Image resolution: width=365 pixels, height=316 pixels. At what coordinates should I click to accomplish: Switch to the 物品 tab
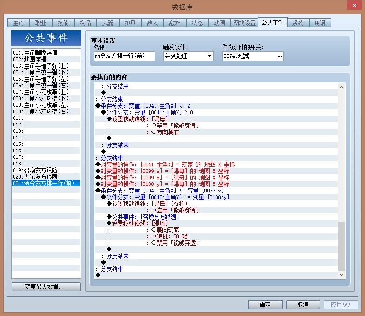click(x=86, y=23)
